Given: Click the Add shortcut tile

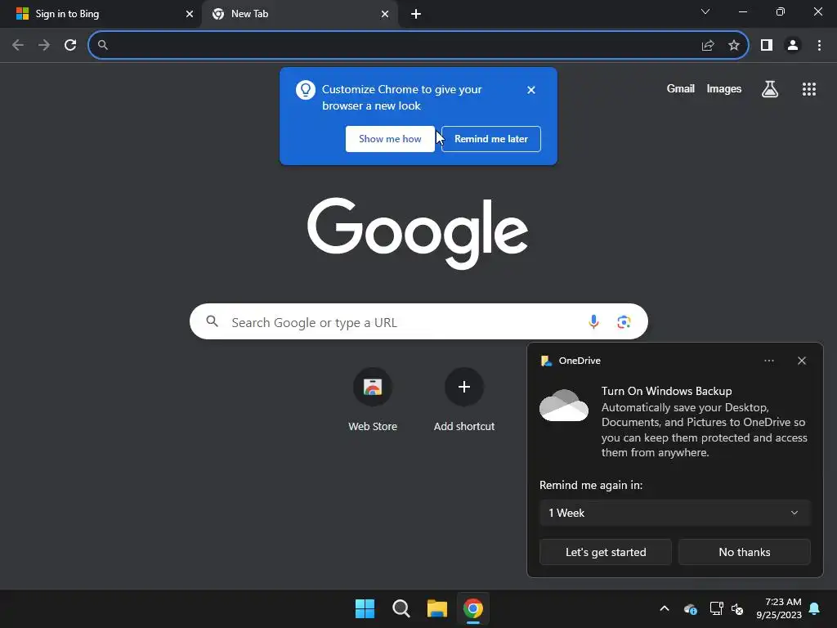Looking at the screenshot, I should [464, 401].
